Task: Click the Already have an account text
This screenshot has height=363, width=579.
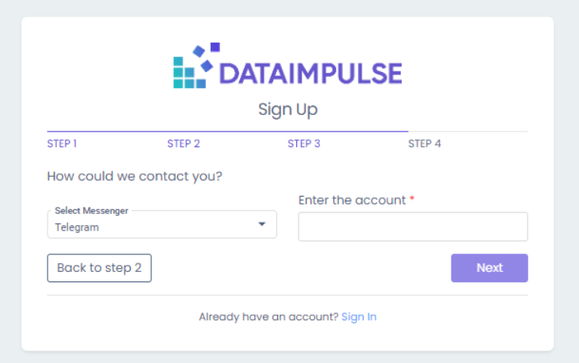Action: [x=269, y=317]
